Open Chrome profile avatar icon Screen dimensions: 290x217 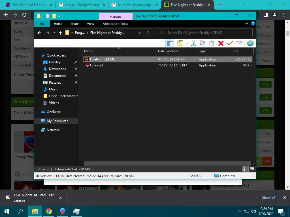click(275, 15)
